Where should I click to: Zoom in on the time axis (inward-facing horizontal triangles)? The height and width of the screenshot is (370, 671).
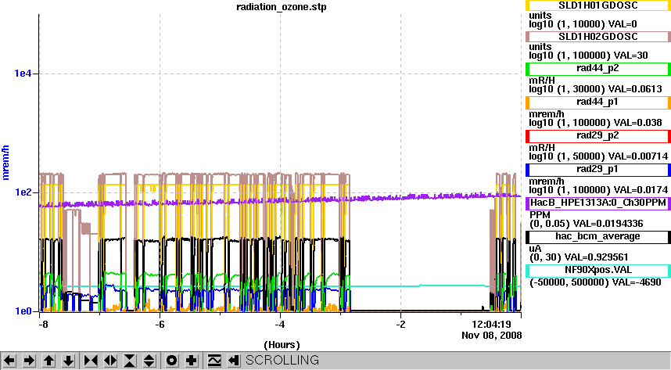point(91,360)
